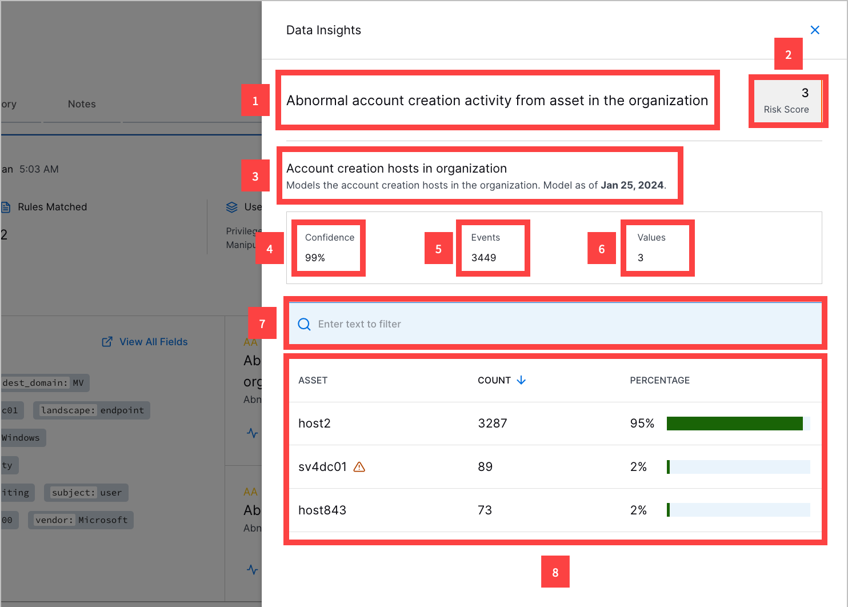
Task: Close the Data Insights panel
Action: tap(815, 30)
